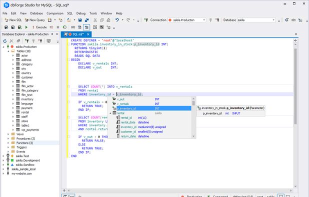This screenshot has height=197, width=309.
Task: Click the editor vertical scrollbar thumb
Action: (295, 86)
